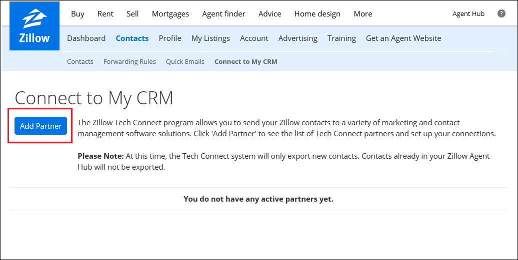The image size is (518, 260).
Task: Open the Advice menu
Action: tap(269, 14)
